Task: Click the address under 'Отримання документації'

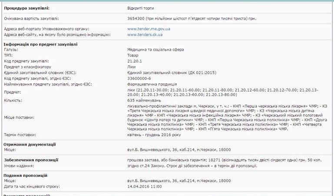Action: tap(179, 150)
